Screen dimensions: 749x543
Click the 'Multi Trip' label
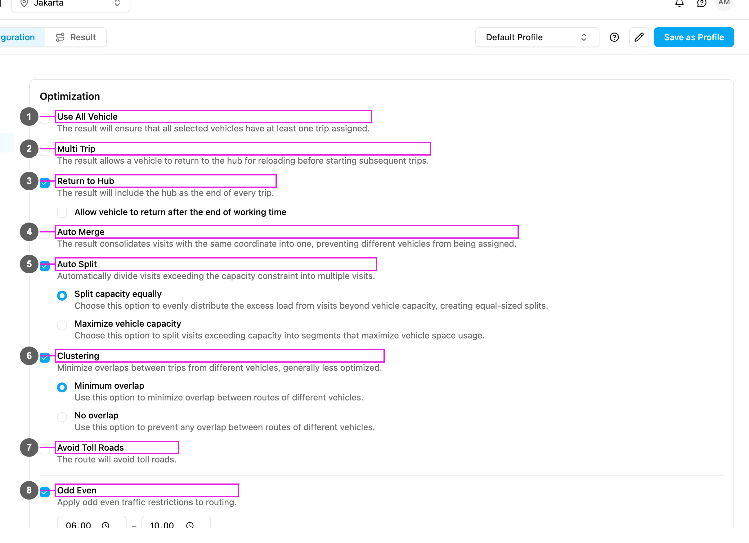(x=76, y=149)
